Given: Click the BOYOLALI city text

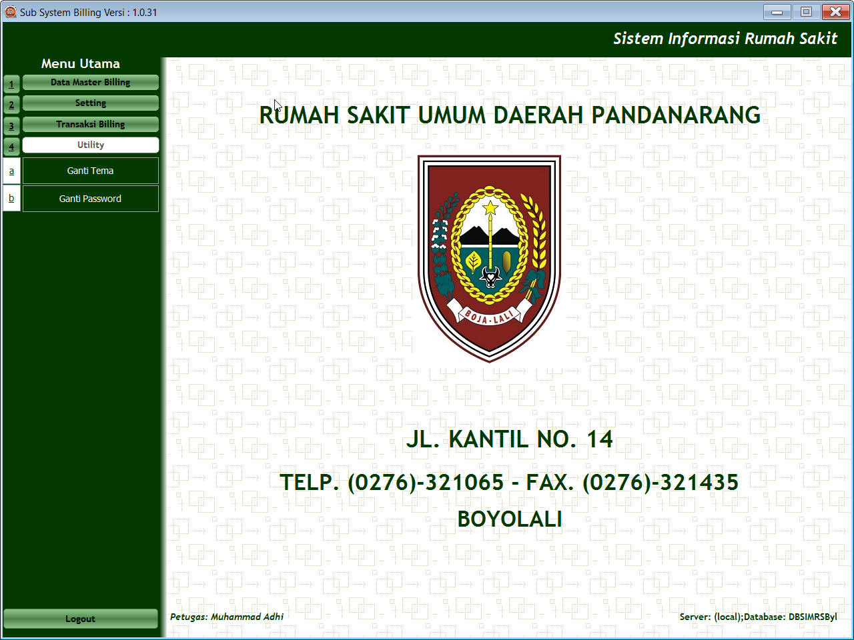Looking at the screenshot, I should [510, 519].
